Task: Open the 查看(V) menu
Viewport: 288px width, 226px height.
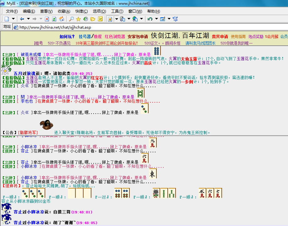Action: pyautogui.click(x=46, y=11)
